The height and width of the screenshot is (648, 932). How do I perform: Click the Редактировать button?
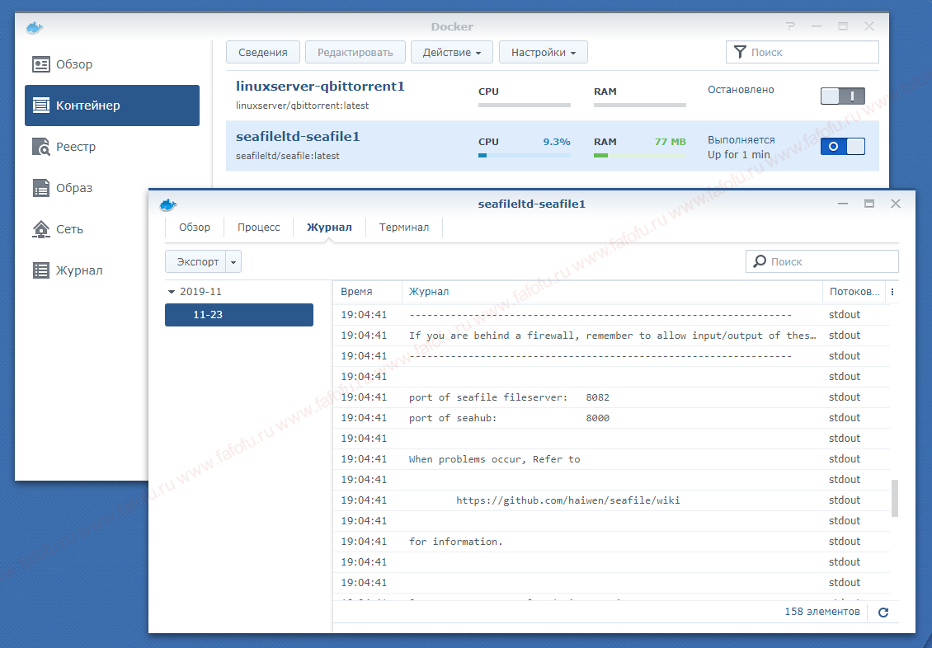355,52
